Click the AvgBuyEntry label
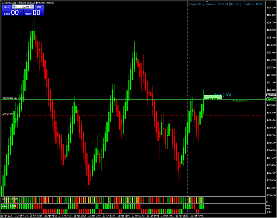 (x=240, y=101)
